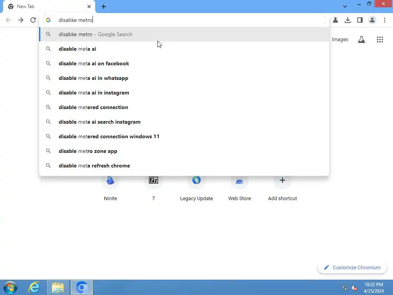393x295 pixels.
Task: Open the Images link
Action: pyautogui.click(x=340, y=40)
